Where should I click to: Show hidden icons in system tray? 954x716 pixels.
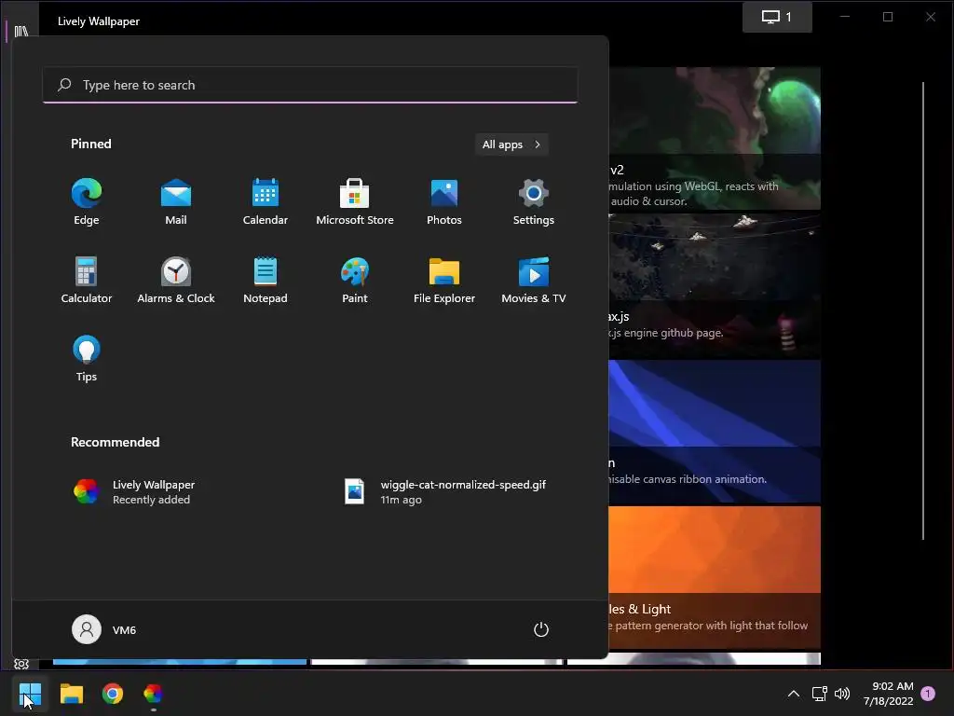click(794, 694)
